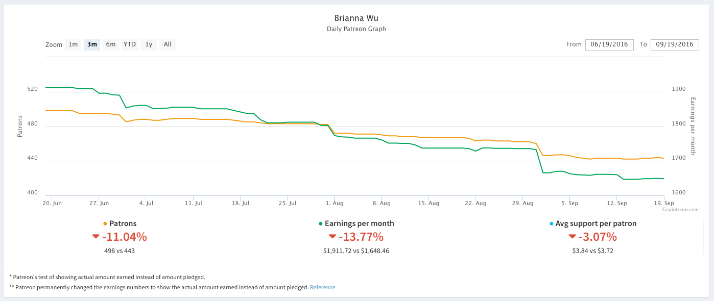Click the '498 vs 443' text

[120, 251]
